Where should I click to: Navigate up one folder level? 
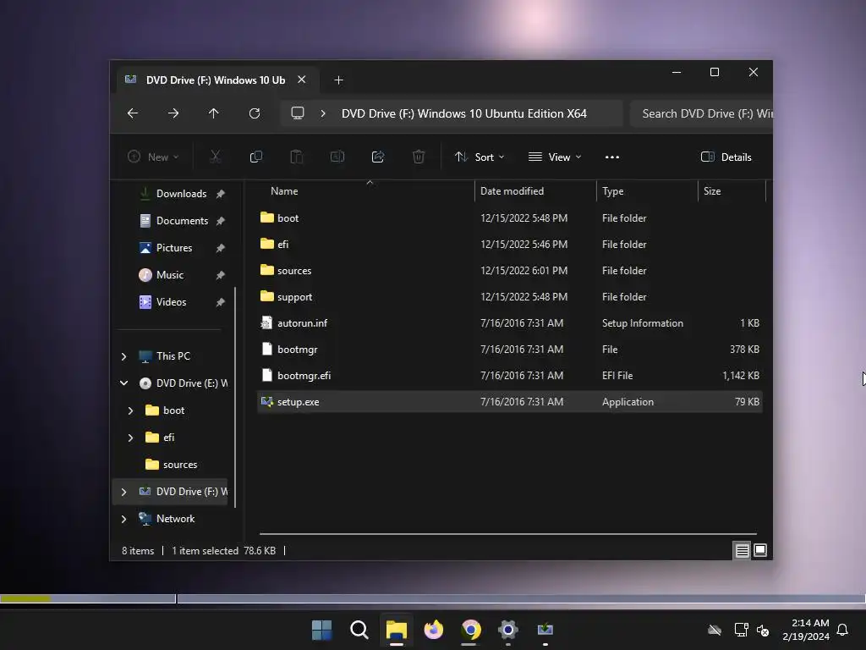pos(213,113)
